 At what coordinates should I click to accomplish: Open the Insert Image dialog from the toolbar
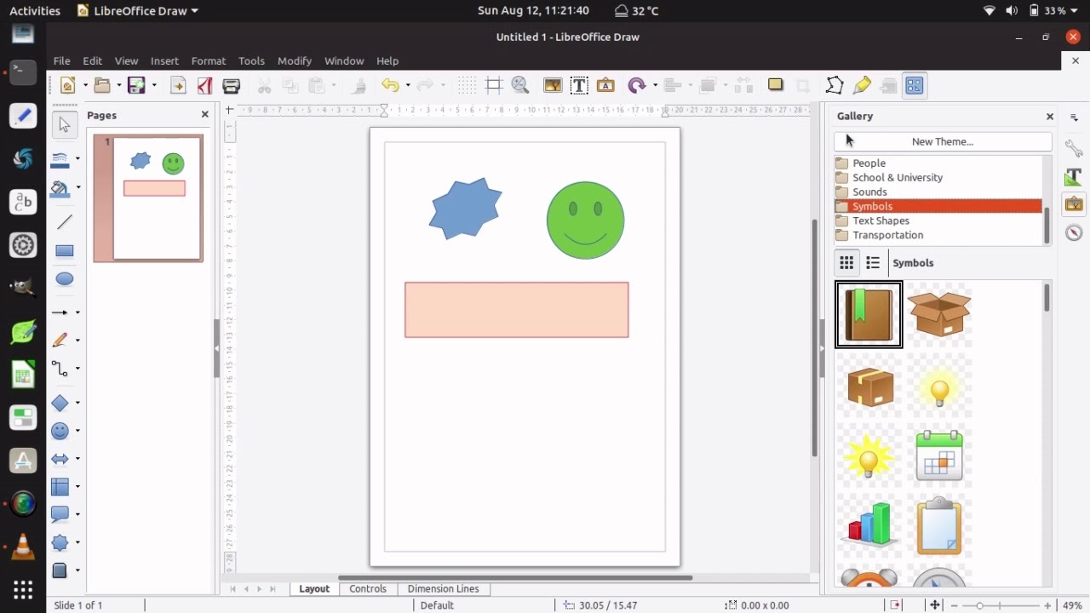pyautogui.click(x=552, y=85)
